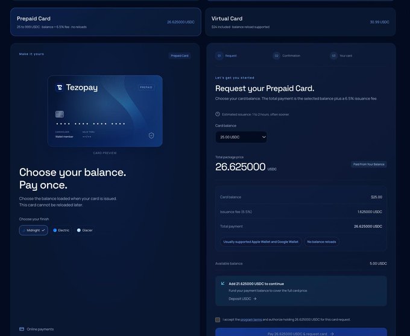Click the 'Usually supported Apple Wallet and Google Wallet' chip
The image size is (410, 336).
pos(260,241)
